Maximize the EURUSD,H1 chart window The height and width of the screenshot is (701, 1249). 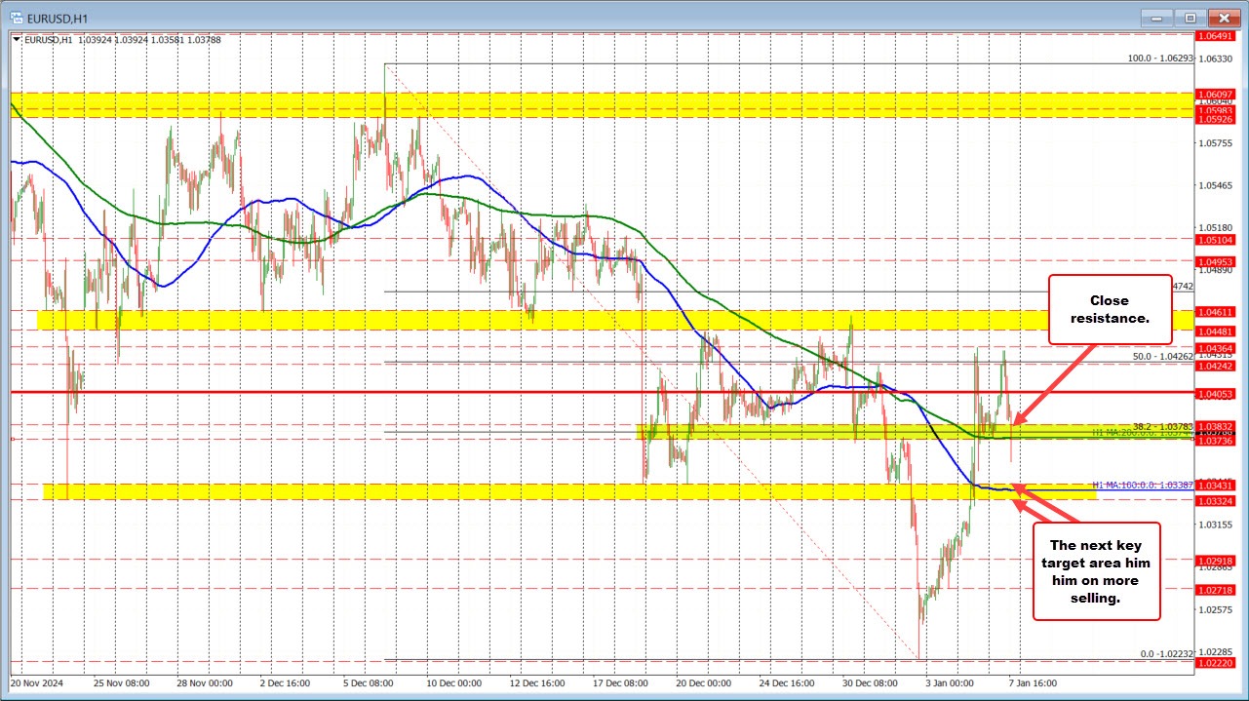pos(1190,17)
